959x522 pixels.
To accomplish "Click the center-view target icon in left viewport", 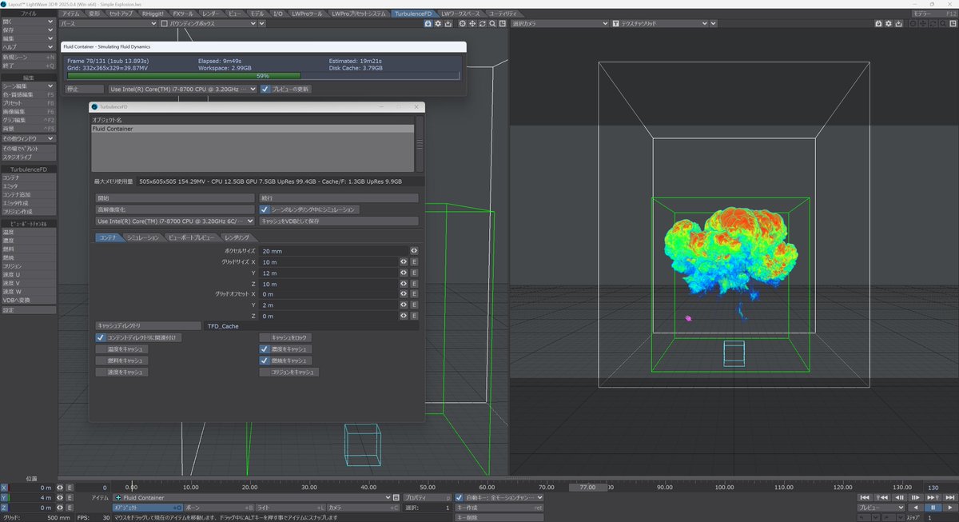I will [x=461, y=24].
